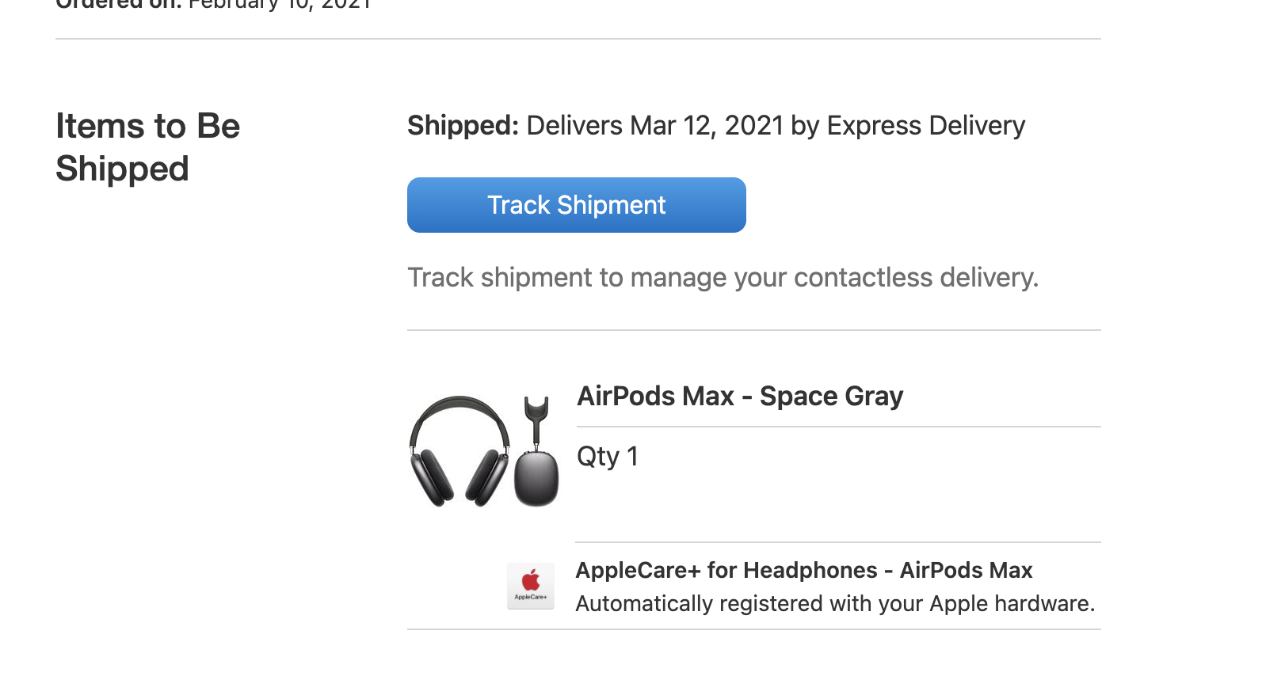1285x676 pixels.
Task: Click the Qty 1 quantity text
Action: 607,457
